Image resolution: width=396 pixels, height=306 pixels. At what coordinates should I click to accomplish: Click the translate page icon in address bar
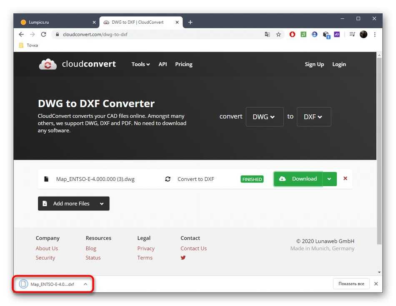(x=267, y=35)
